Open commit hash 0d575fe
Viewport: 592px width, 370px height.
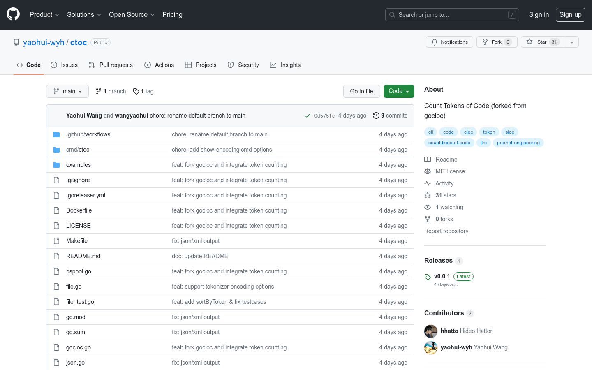click(x=324, y=116)
